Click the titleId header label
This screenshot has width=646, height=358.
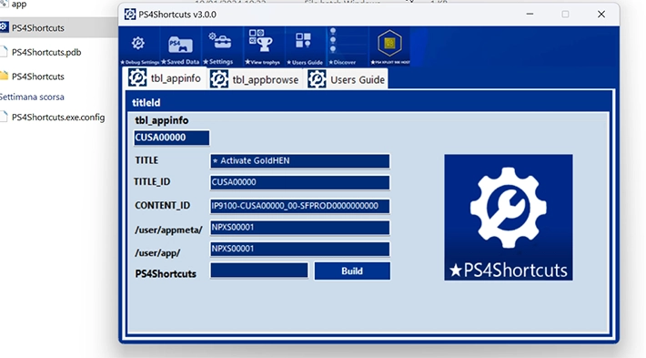coord(146,103)
